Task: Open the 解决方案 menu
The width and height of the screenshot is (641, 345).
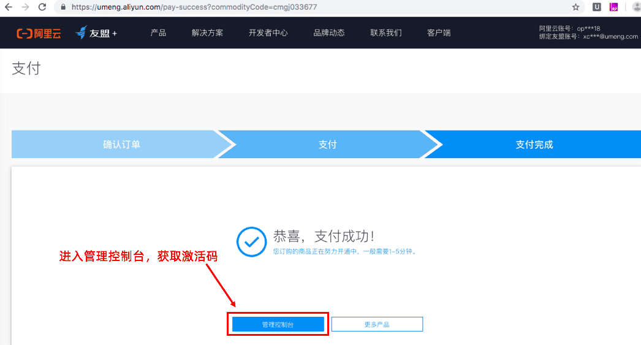Action: click(207, 32)
